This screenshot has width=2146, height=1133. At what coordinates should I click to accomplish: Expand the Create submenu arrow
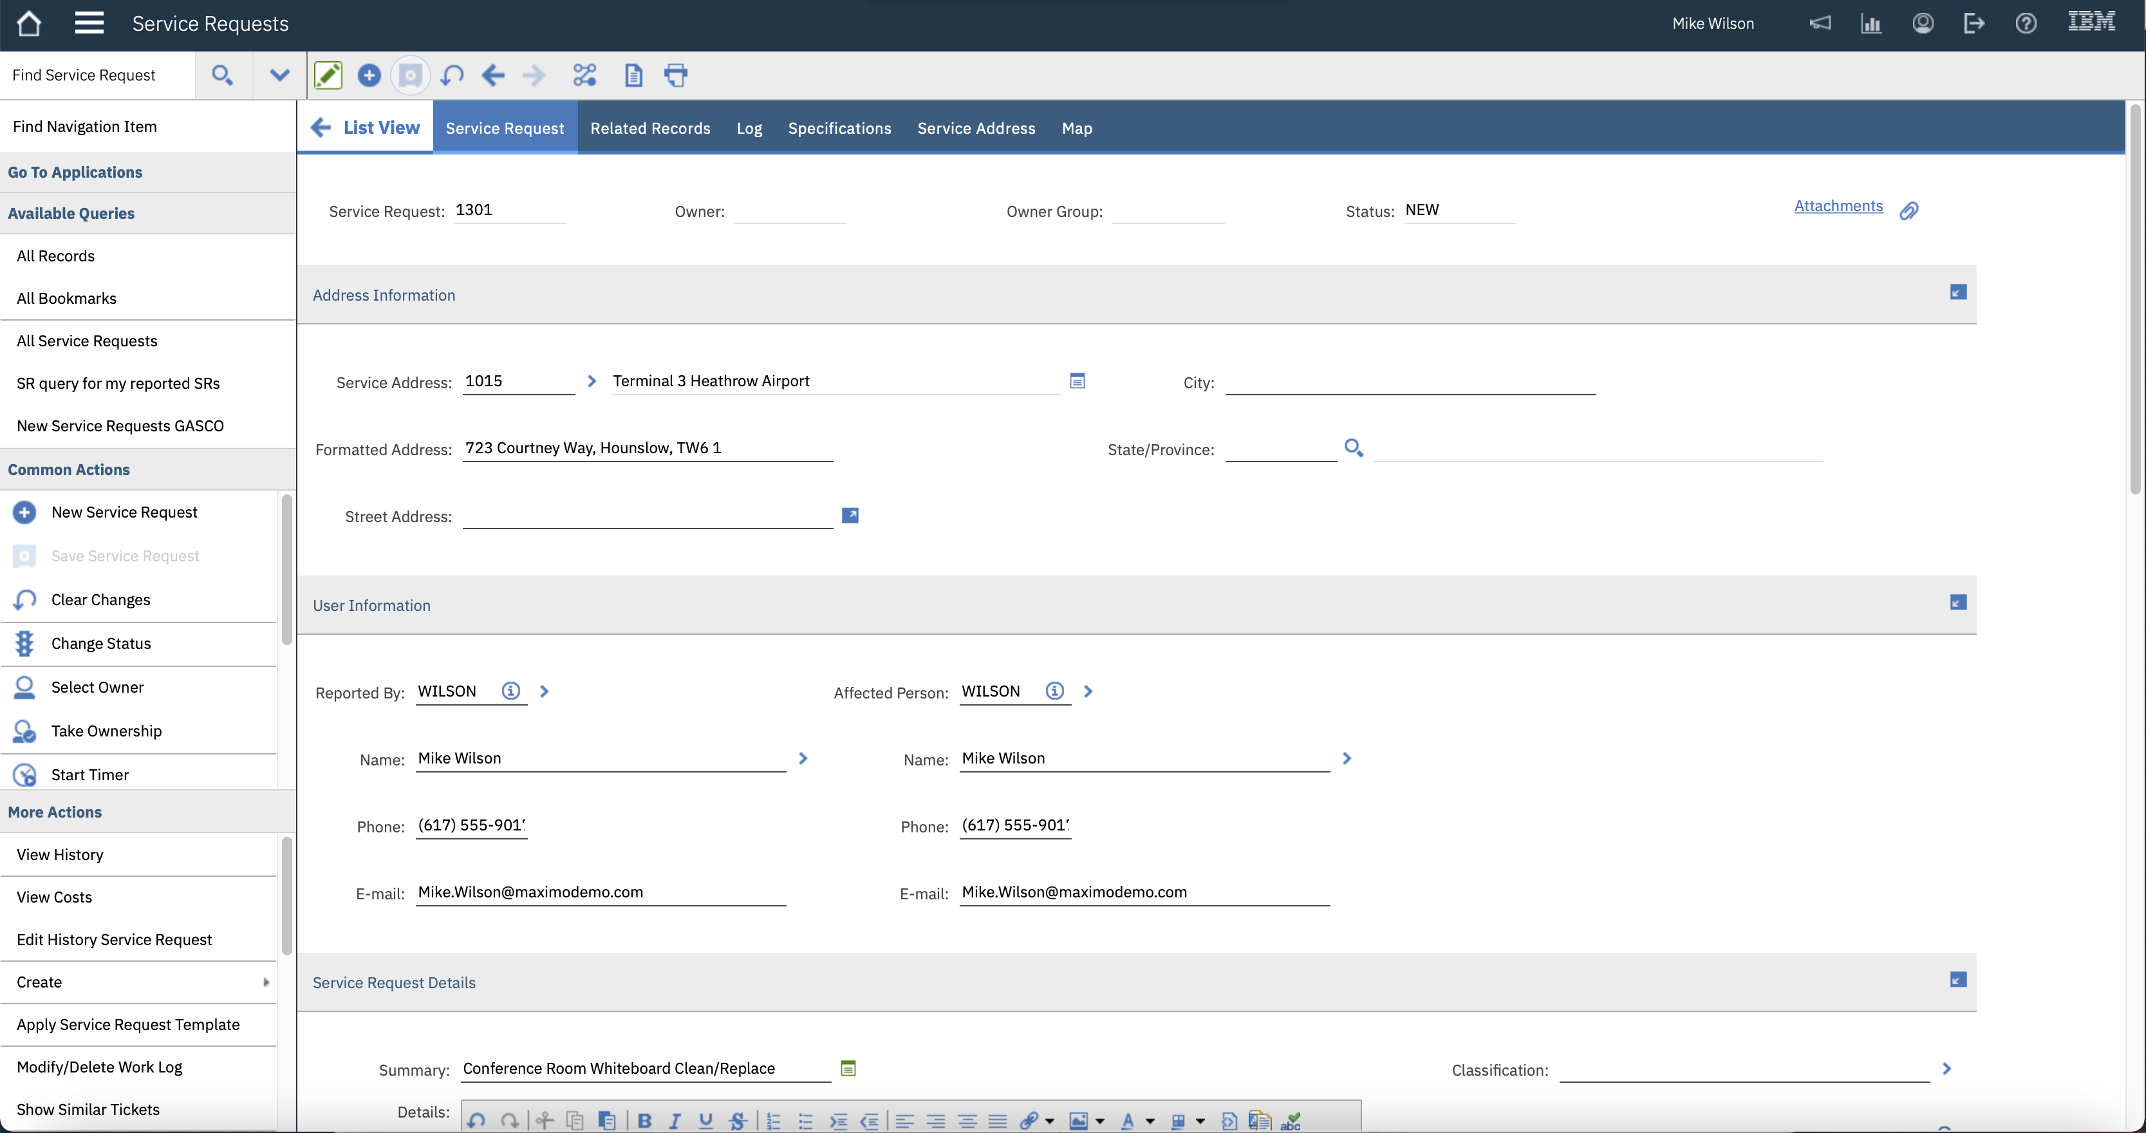pos(266,982)
